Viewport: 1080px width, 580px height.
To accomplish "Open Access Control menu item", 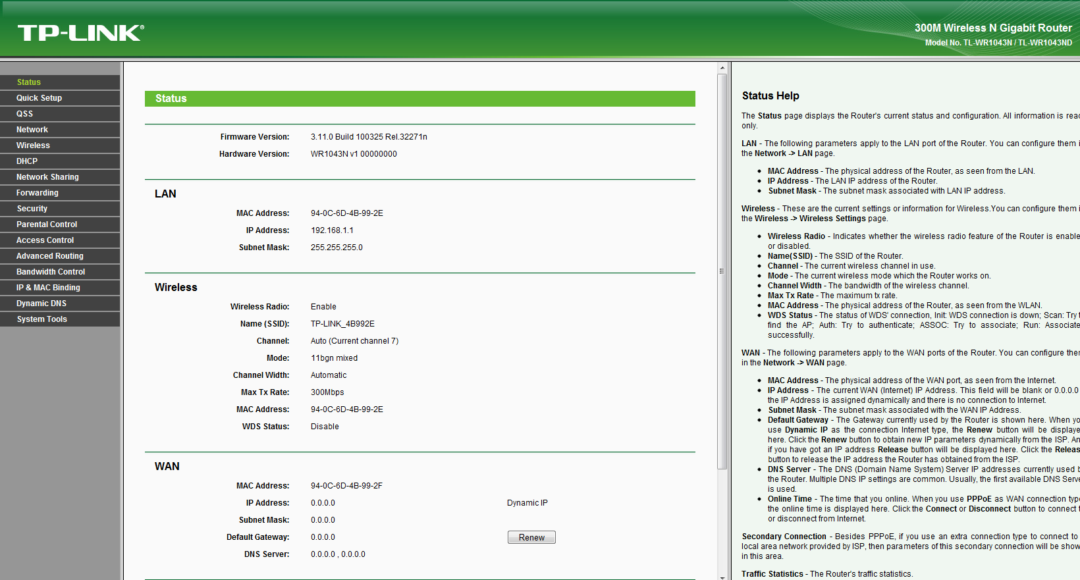I will pos(60,240).
